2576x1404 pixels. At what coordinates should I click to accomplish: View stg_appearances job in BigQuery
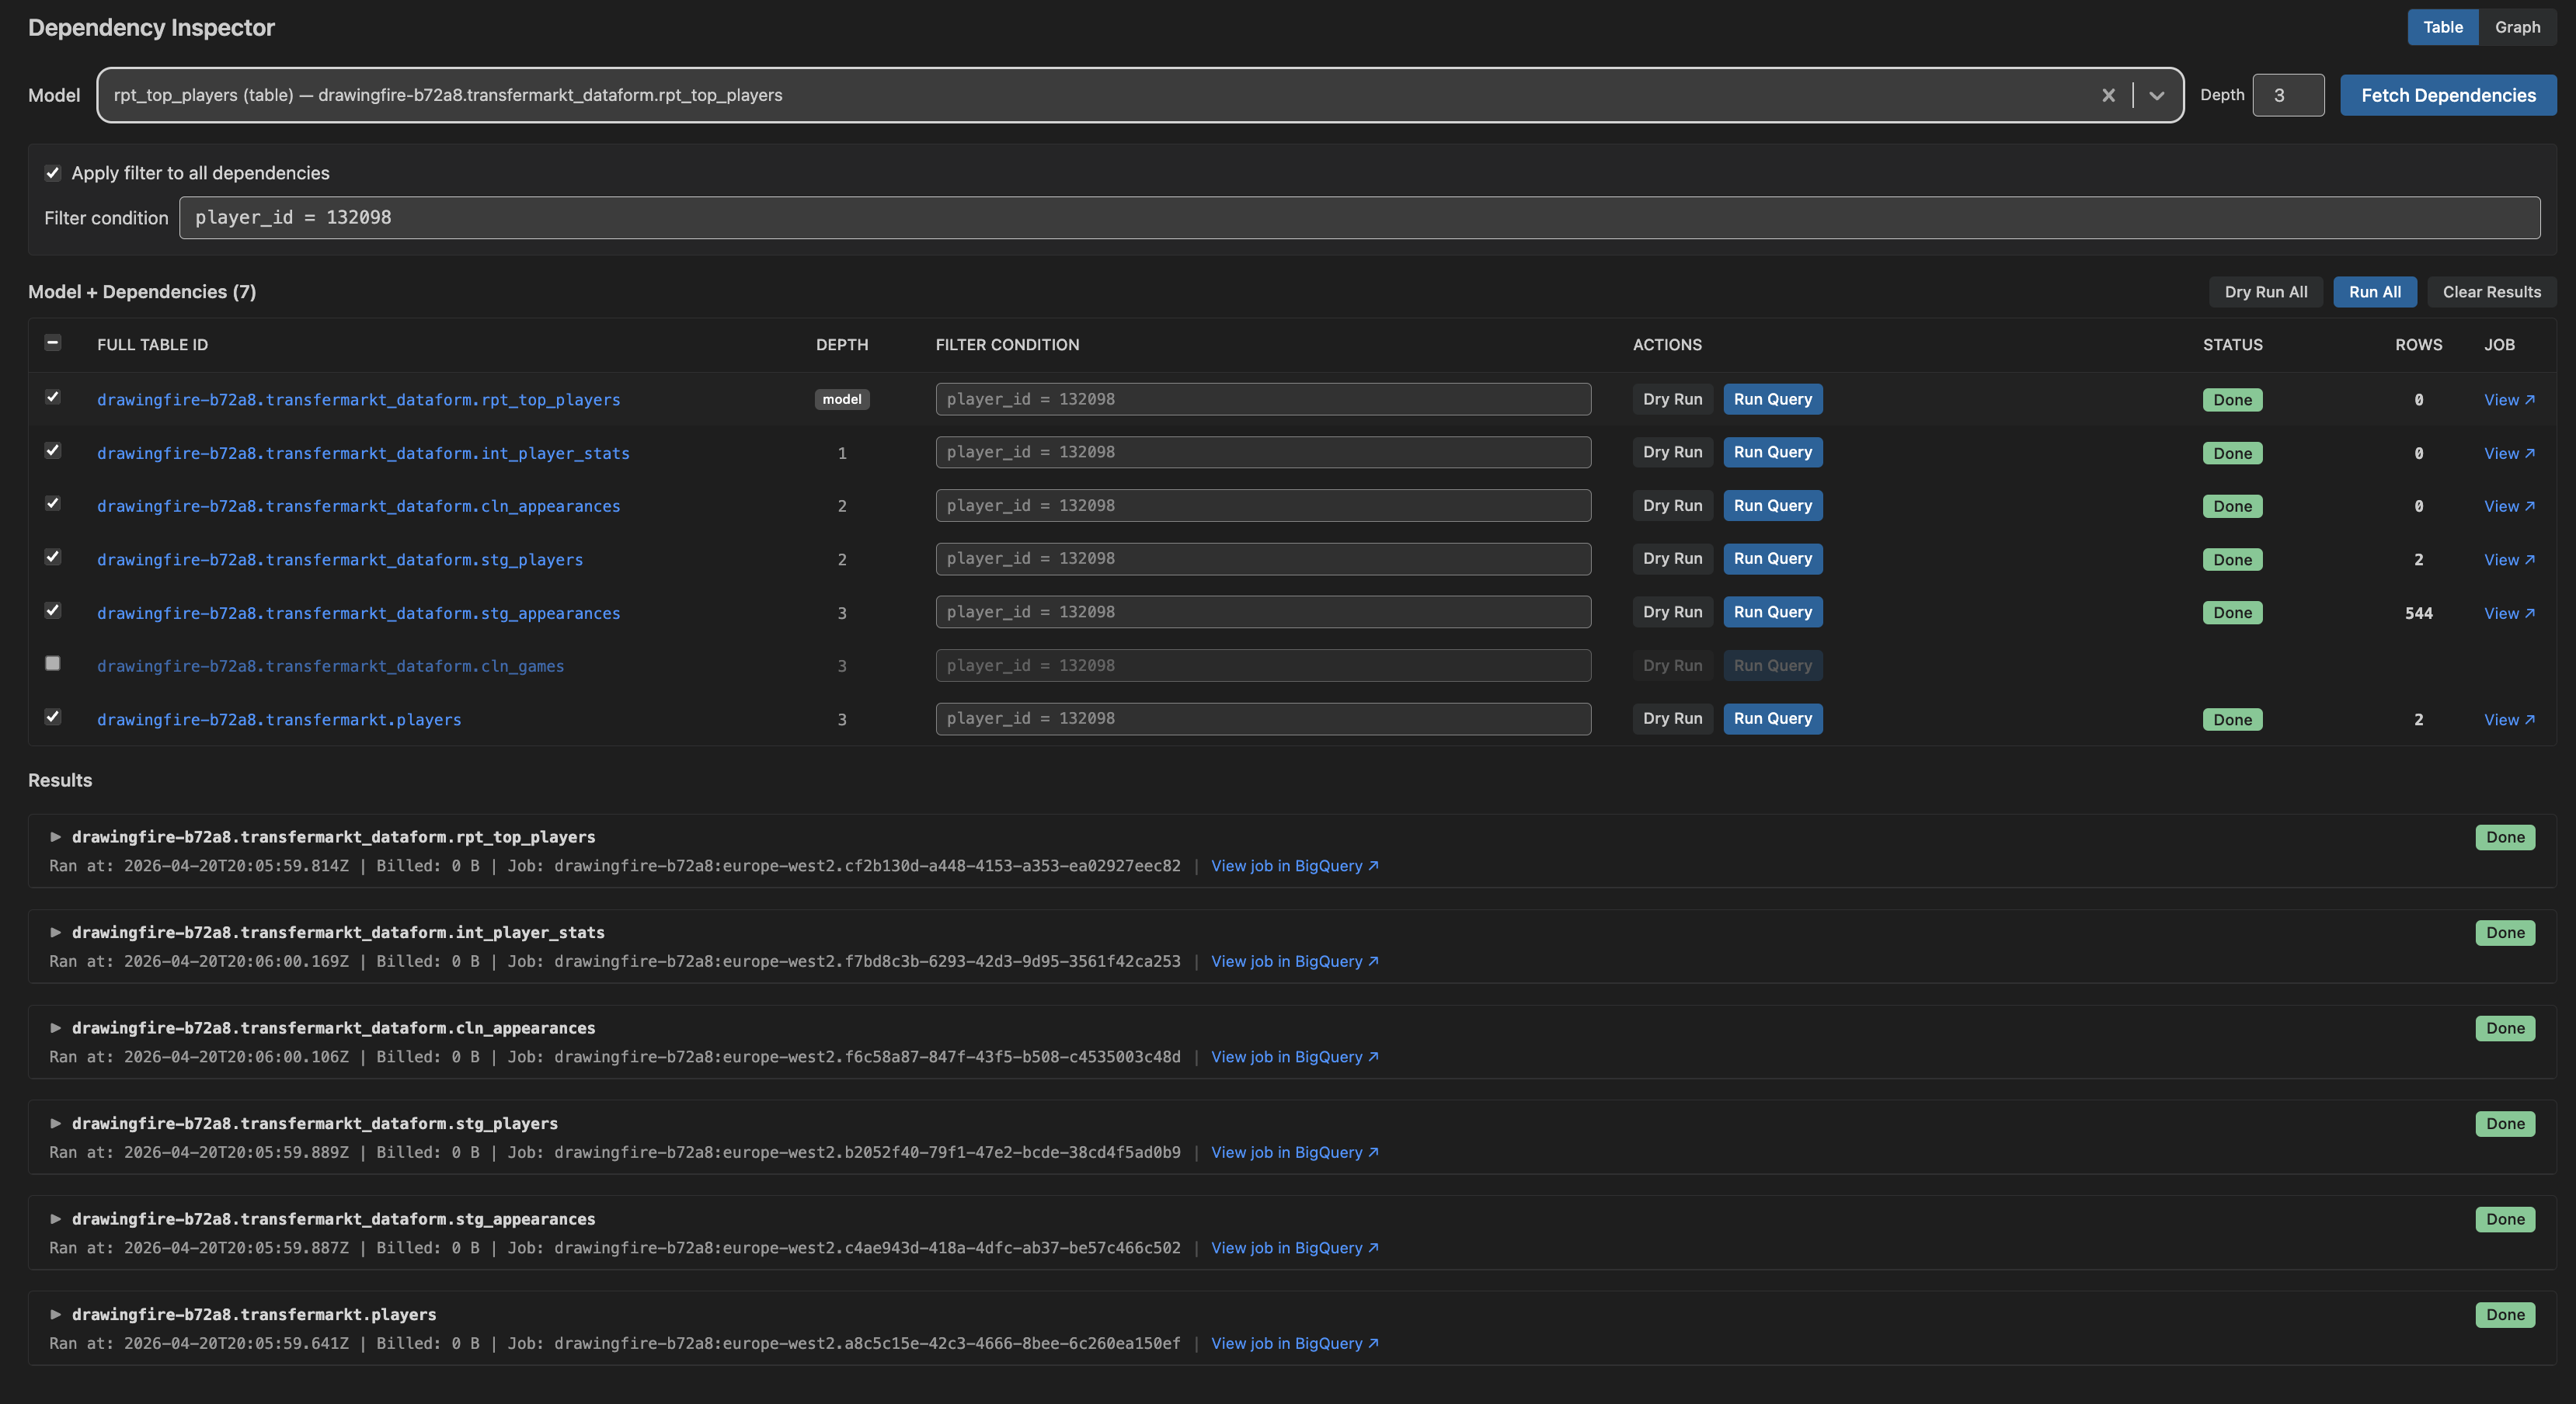pyautogui.click(x=1295, y=1247)
